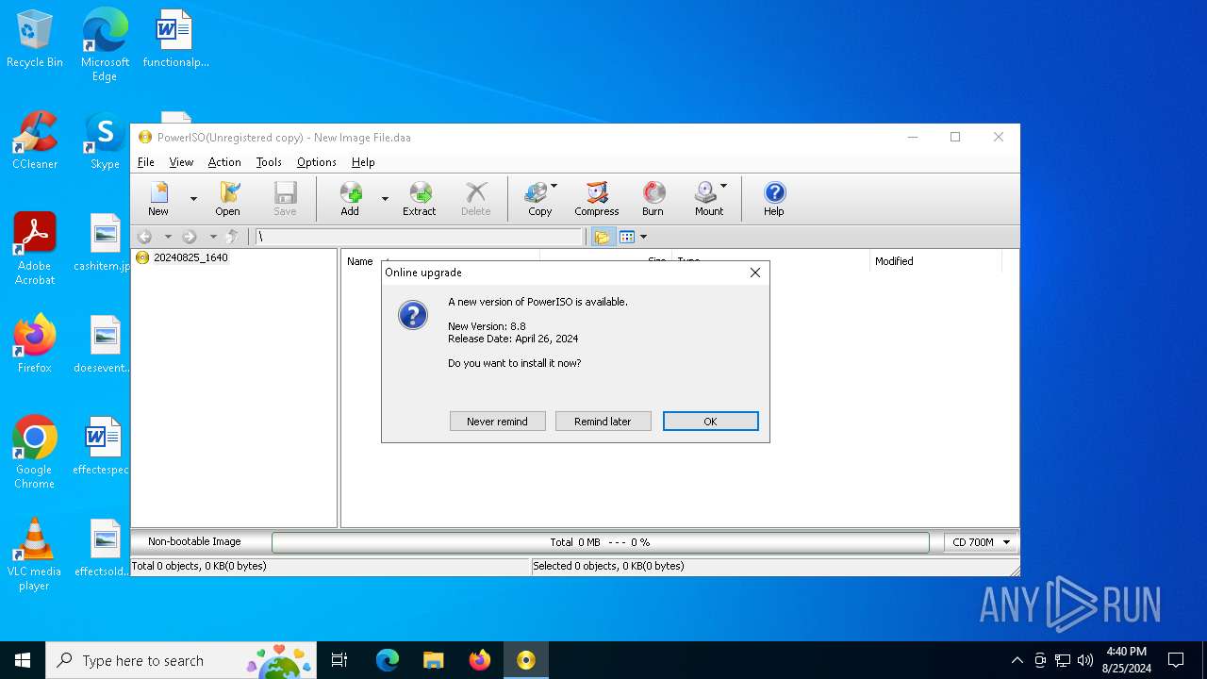Image resolution: width=1207 pixels, height=679 pixels.
Task: Open Recycle Bin desktop icon
Action: point(35,40)
